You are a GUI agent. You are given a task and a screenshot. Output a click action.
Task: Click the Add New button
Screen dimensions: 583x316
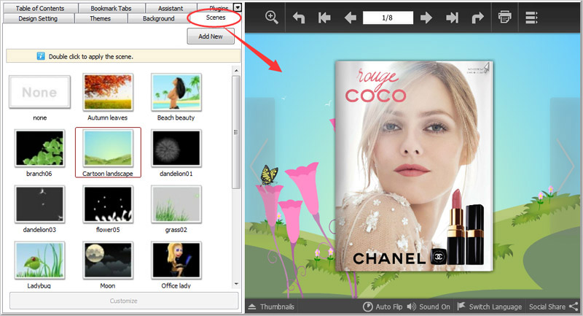tap(211, 36)
